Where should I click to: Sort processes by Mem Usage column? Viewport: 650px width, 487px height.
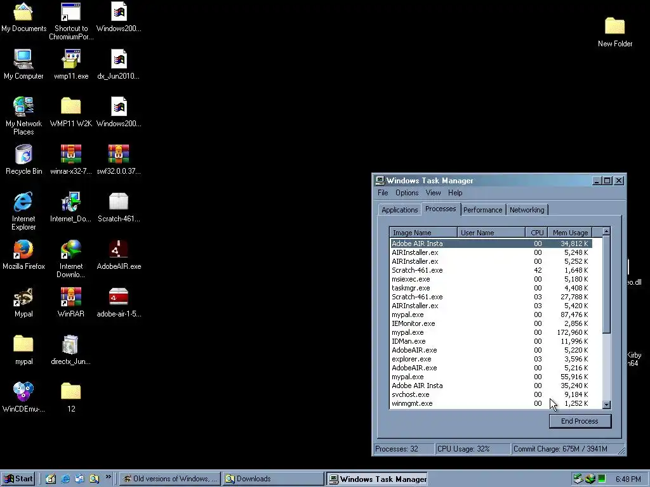tap(570, 232)
